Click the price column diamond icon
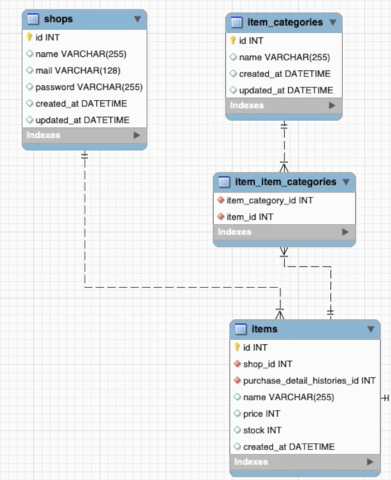This screenshot has width=391, height=480. (237, 413)
